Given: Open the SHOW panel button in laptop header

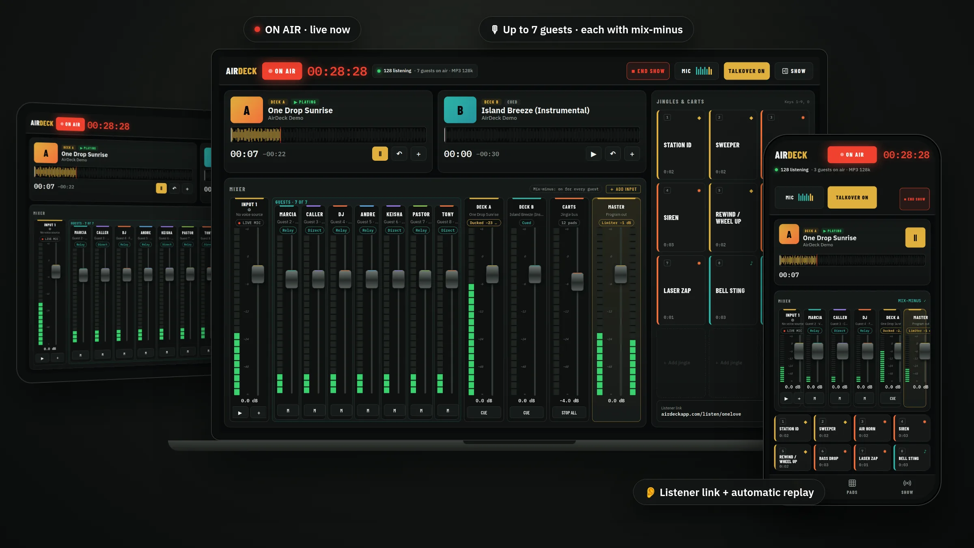Looking at the screenshot, I should click(794, 71).
